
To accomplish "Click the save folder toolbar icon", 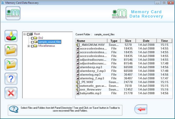I will (x=11, y=64).
